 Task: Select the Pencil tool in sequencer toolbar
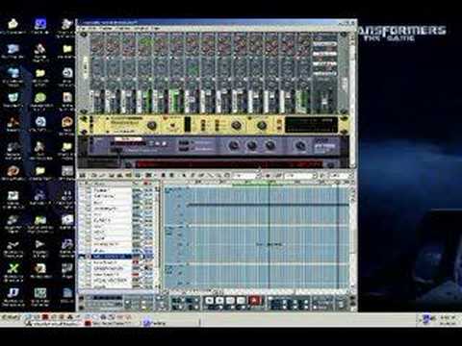pyautogui.click(x=193, y=175)
